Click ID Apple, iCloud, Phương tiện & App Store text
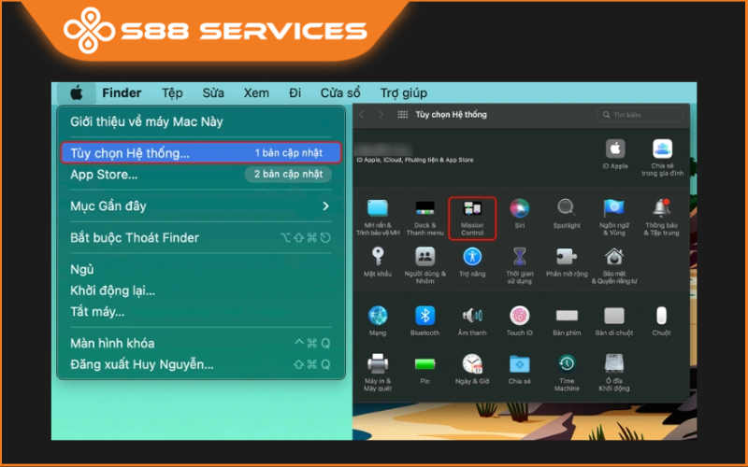The width and height of the screenshot is (748, 467). pyautogui.click(x=415, y=160)
